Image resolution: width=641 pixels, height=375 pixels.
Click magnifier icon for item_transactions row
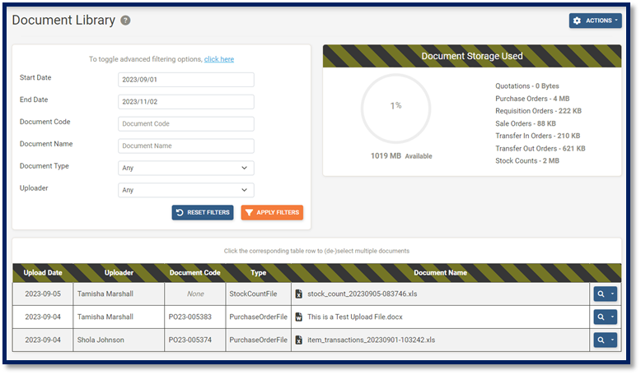(601, 340)
